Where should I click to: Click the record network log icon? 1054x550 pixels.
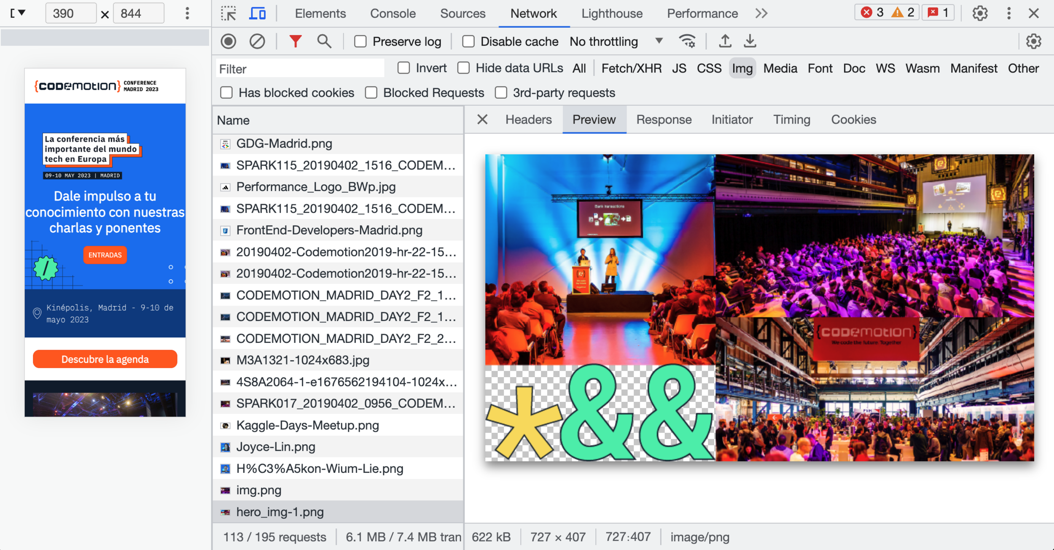[x=229, y=41]
